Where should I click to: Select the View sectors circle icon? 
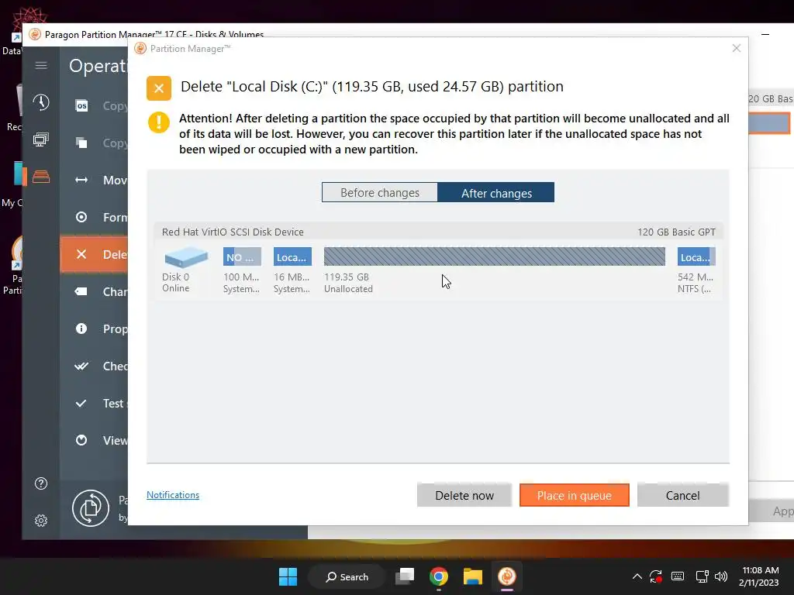(x=81, y=440)
